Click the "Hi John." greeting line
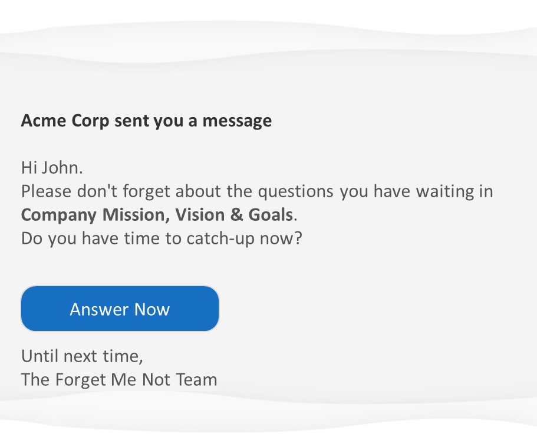Image resolution: width=537 pixels, height=444 pixels. (x=52, y=168)
